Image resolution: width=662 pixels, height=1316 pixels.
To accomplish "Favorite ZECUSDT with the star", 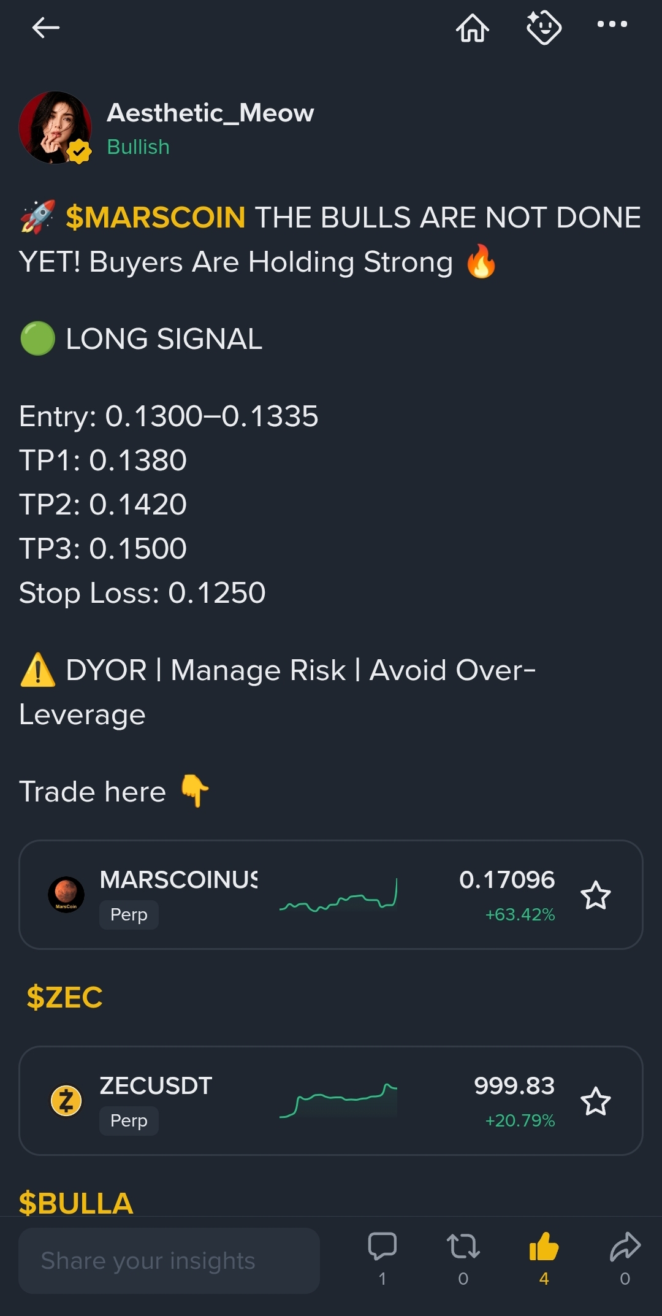I will coord(595,1101).
